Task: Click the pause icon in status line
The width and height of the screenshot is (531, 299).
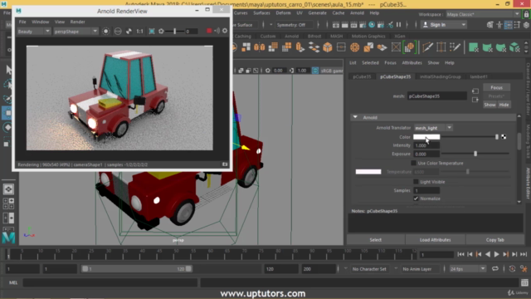Action: pos(398,25)
